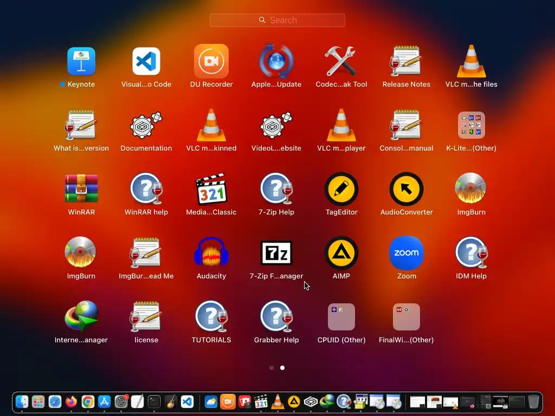This screenshot has width=555, height=416.
Task: Open Safari from the Dock
Action: 55,402
